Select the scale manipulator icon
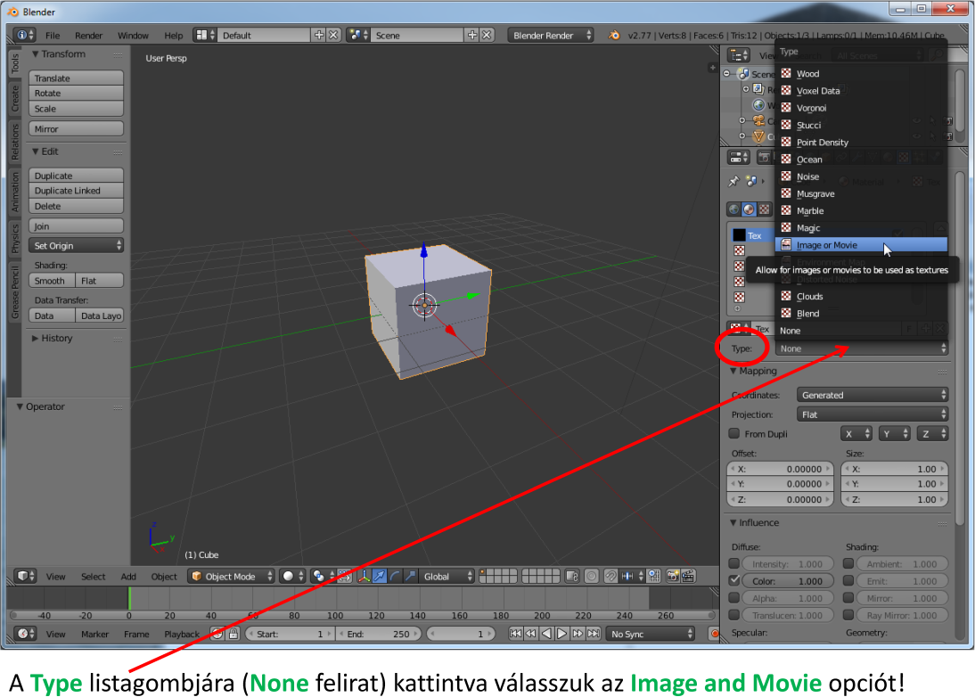975x697 pixels. 410,577
